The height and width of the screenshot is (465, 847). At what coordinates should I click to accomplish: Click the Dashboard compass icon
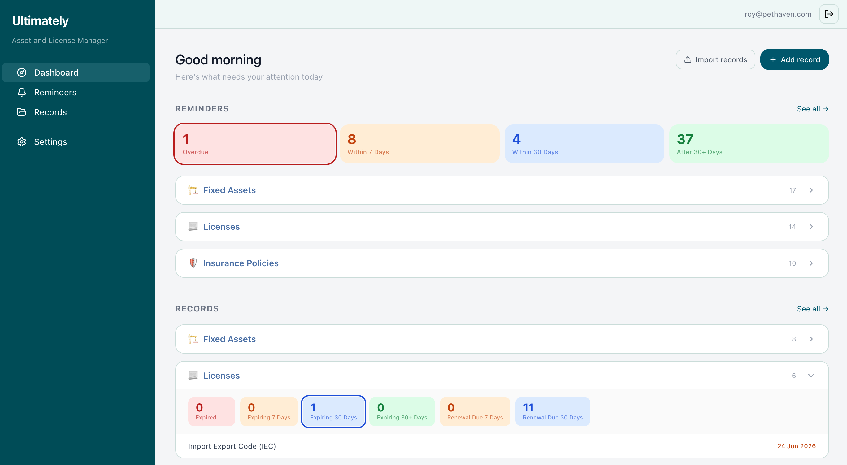pos(22,72)
